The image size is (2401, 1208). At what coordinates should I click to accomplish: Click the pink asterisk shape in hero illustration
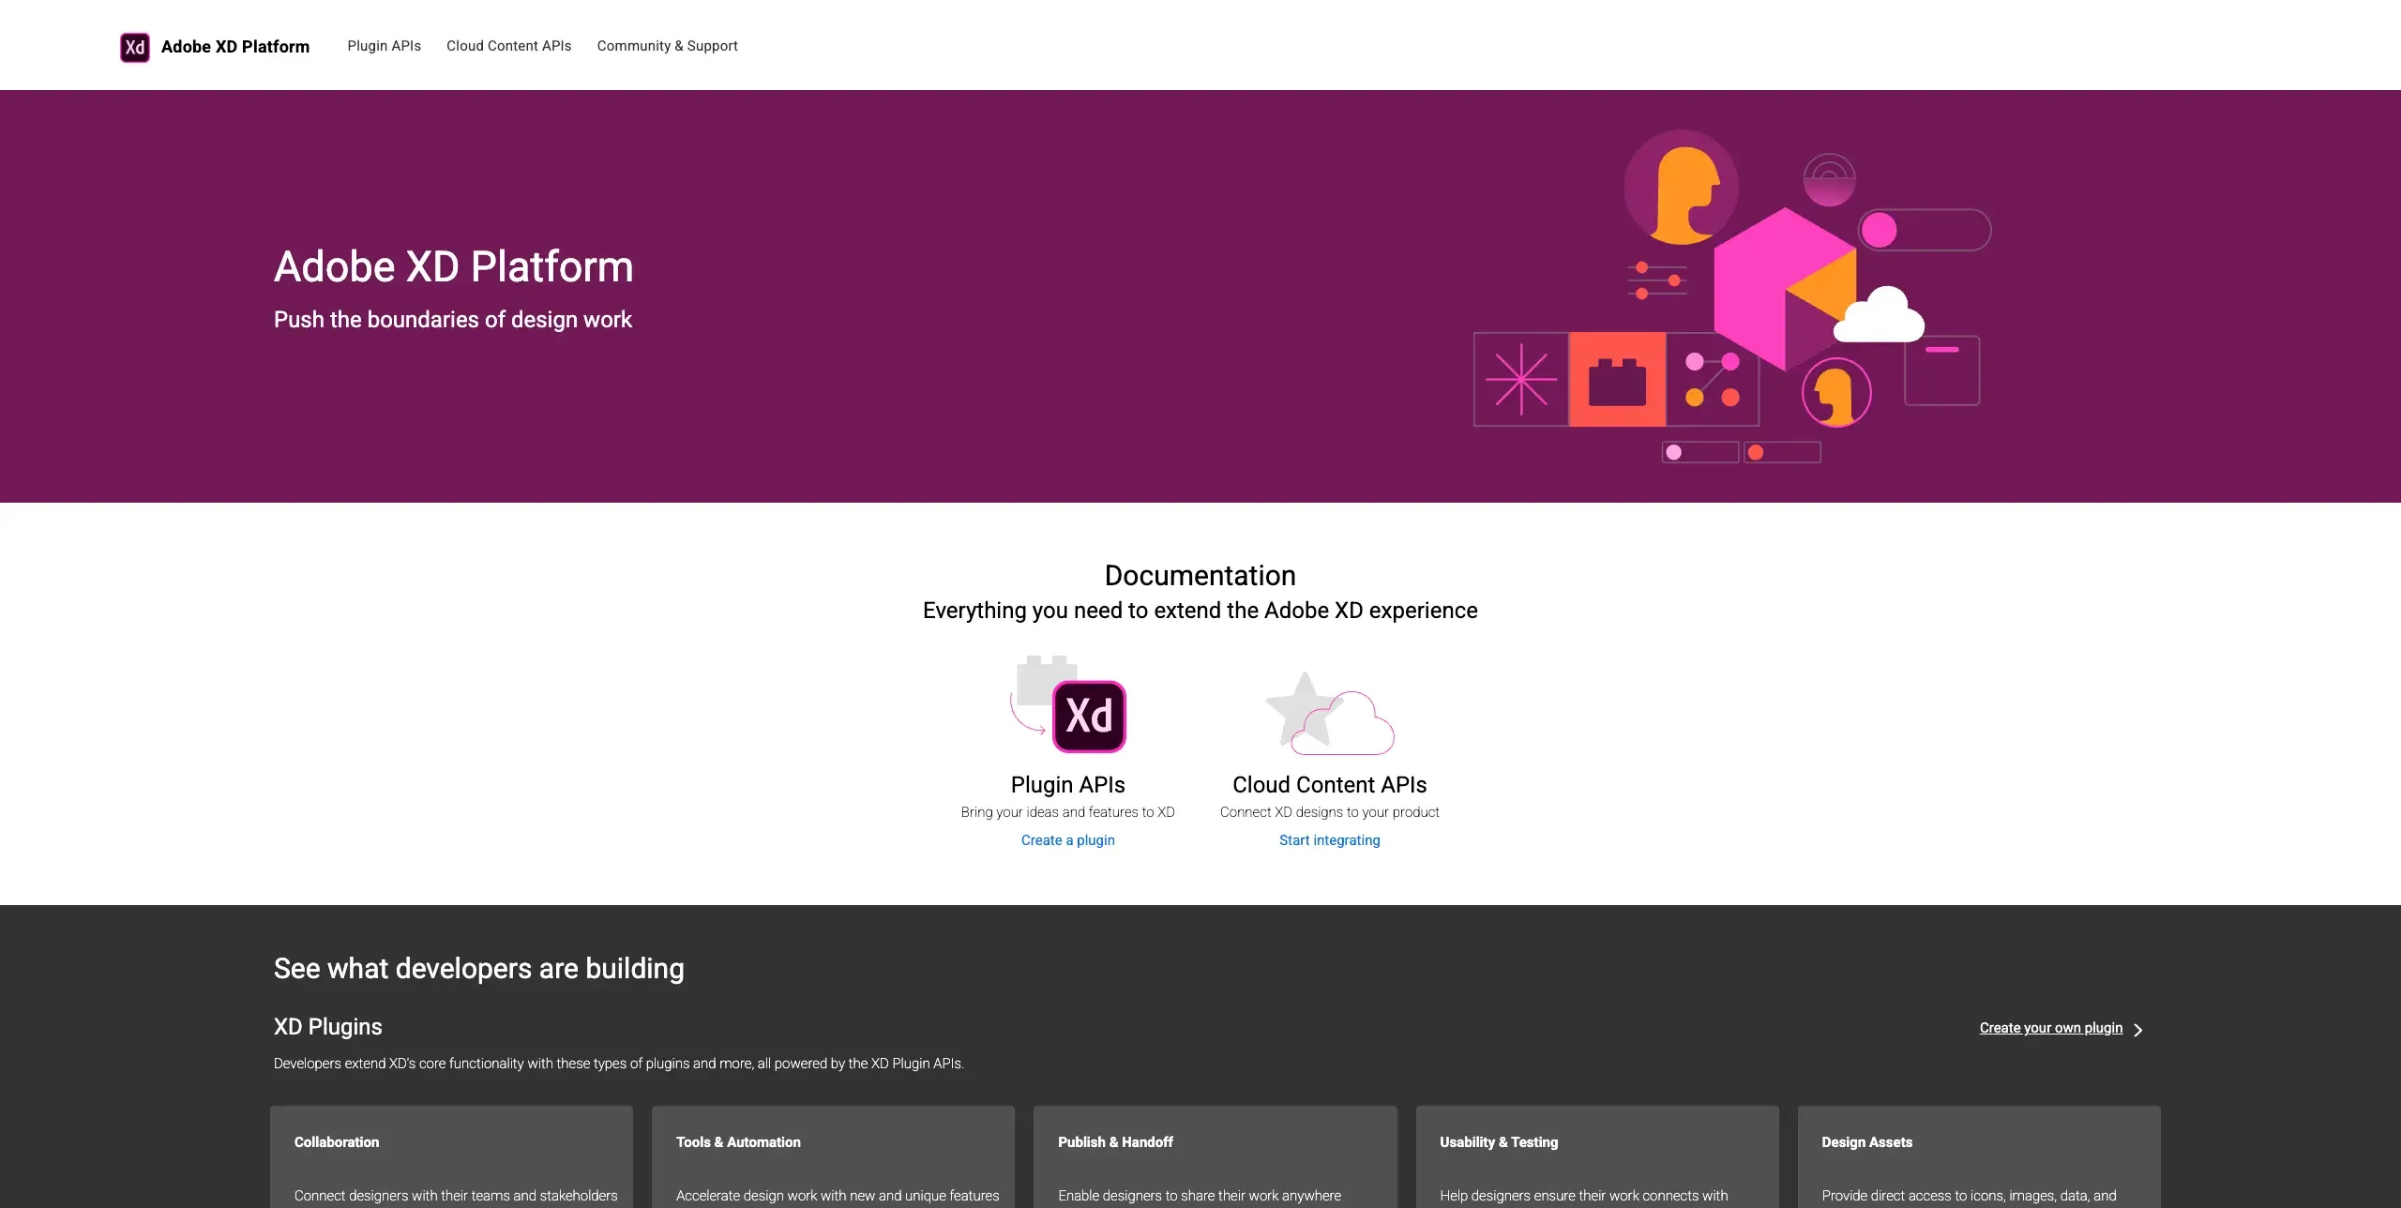click(x=1520, y=381)
